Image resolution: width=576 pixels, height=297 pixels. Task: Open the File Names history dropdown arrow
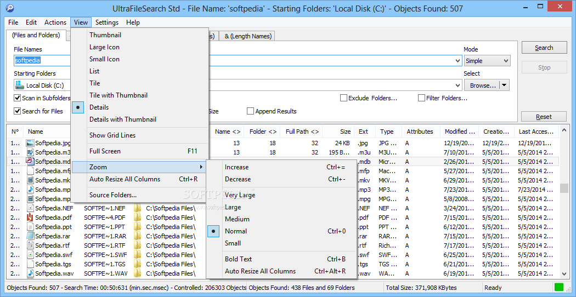click(458, 61)
